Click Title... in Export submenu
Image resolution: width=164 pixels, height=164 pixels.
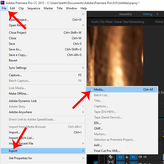tap(122, 101)
